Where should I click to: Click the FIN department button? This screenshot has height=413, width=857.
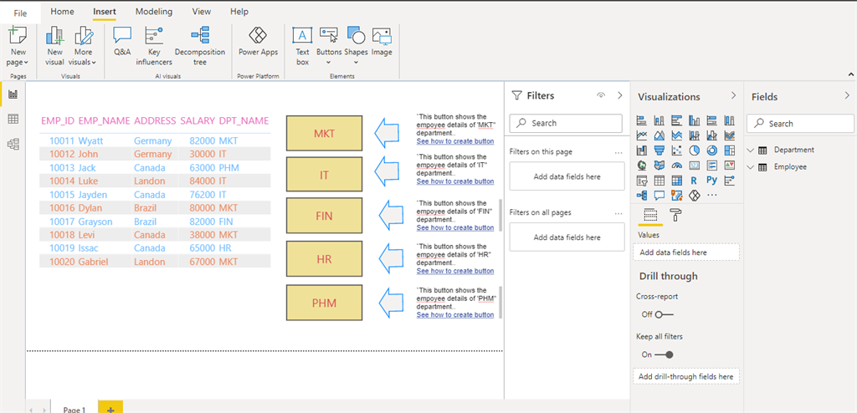coord(324,215)
